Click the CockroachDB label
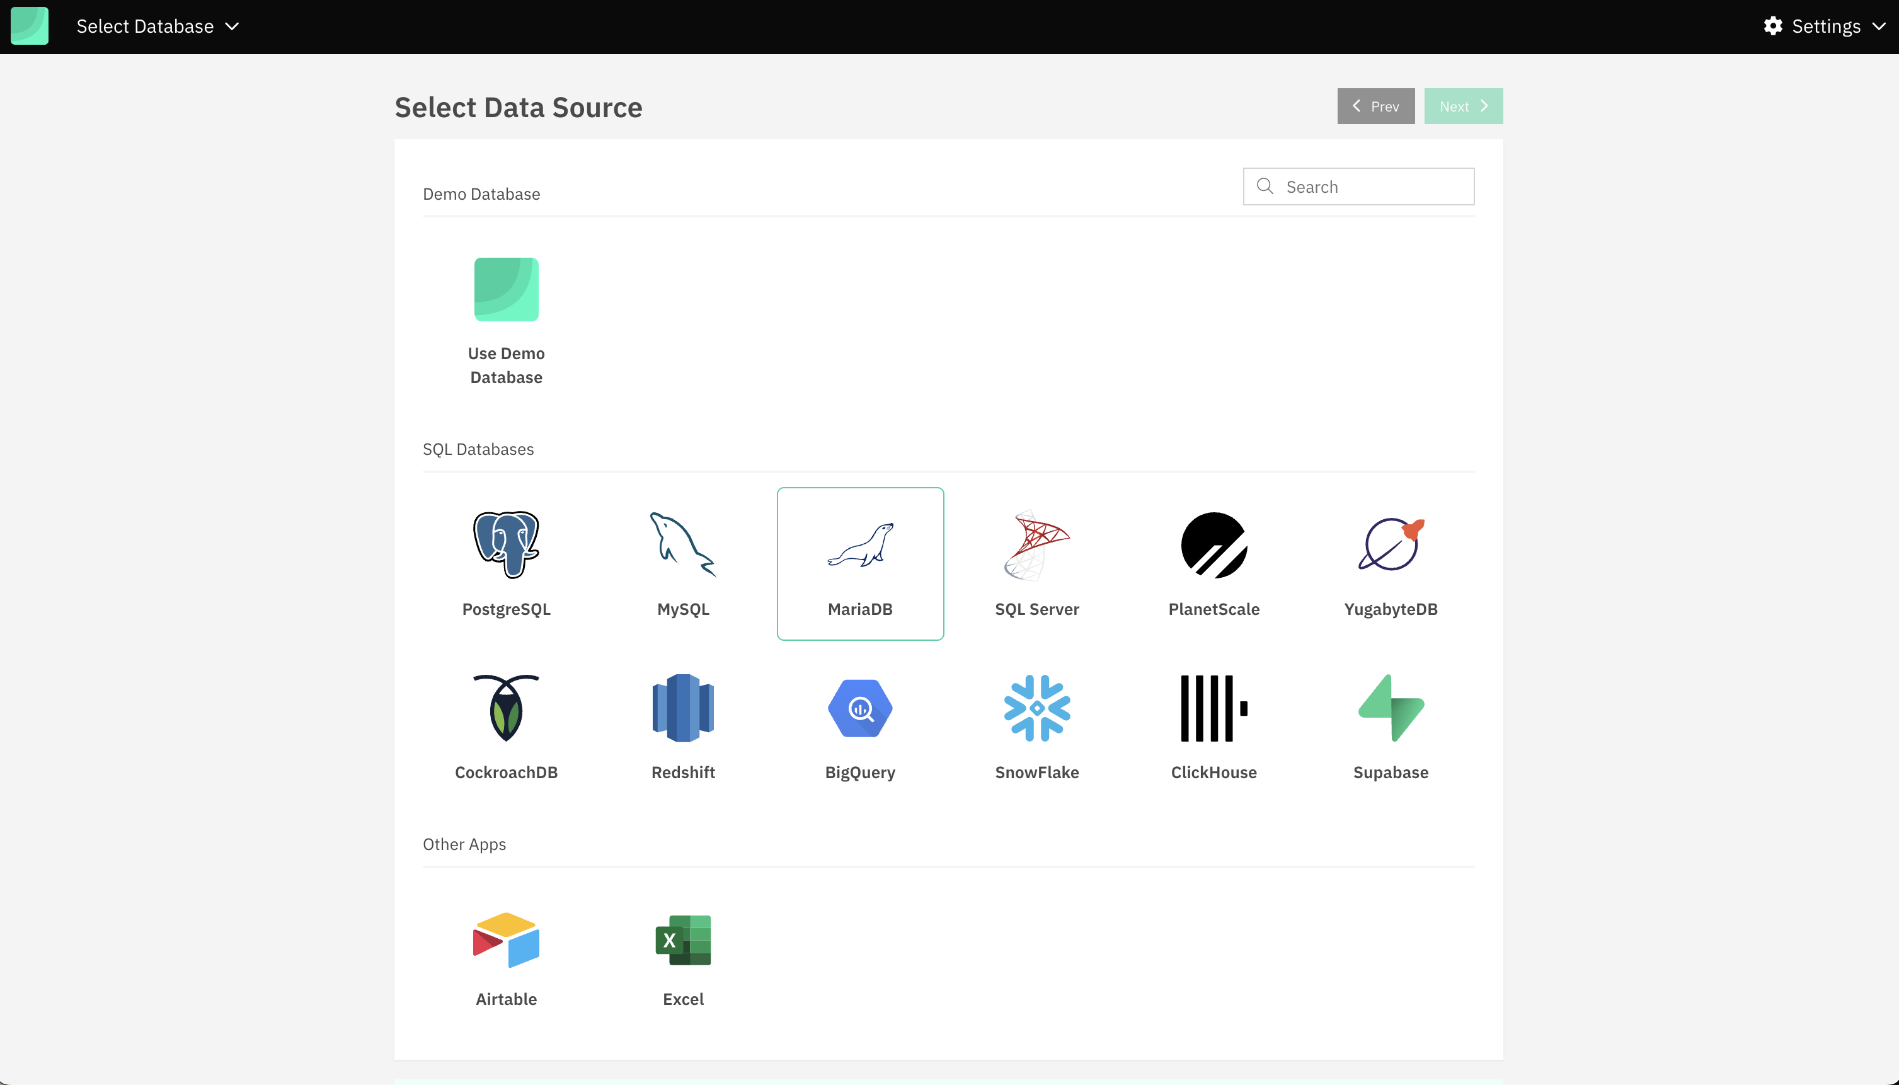 click(x=506, y=772)
